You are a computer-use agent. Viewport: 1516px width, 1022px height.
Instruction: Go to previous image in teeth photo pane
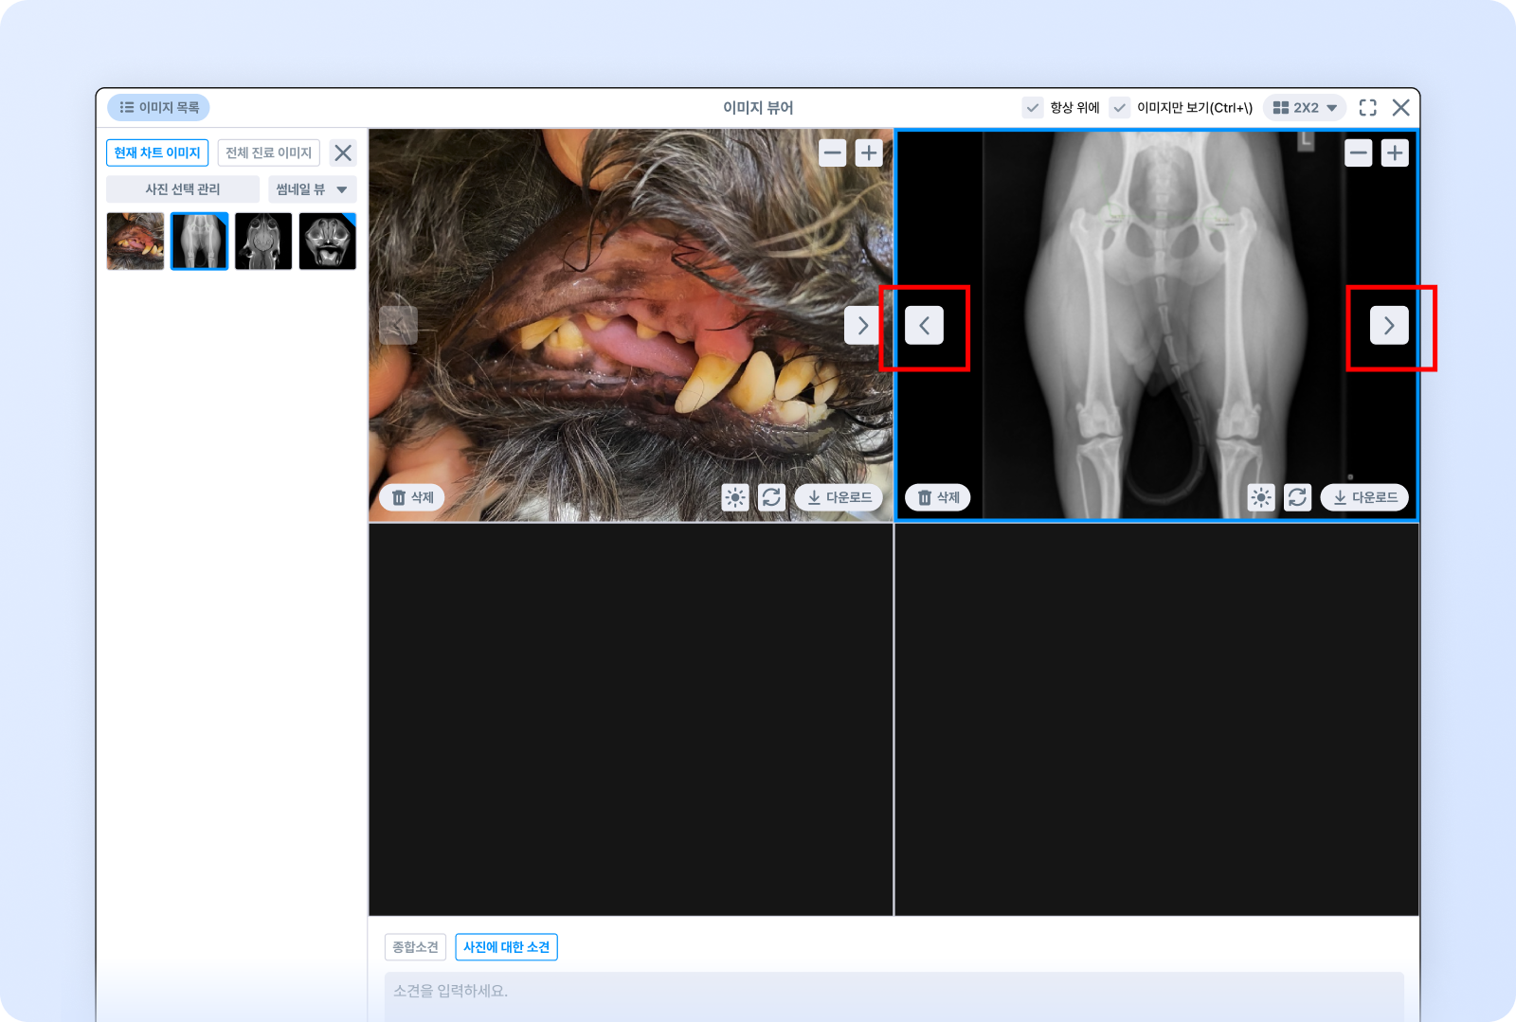(x=398, y=326)
